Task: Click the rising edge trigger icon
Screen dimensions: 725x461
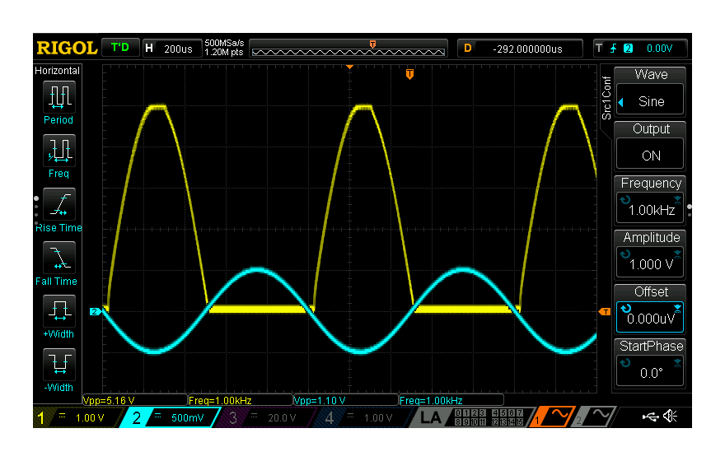Action: click(613, 49)
